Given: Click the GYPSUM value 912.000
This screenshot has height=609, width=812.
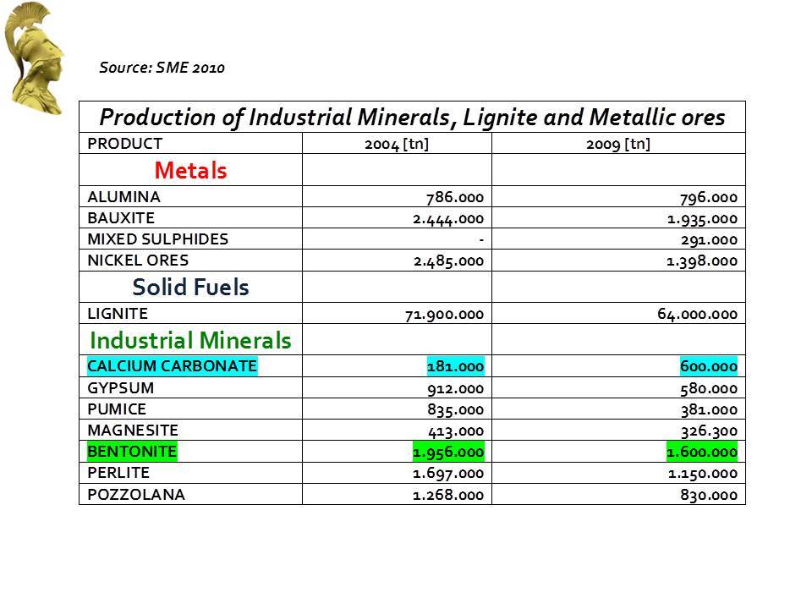Looking at the screenshot, I should (456, 389).
